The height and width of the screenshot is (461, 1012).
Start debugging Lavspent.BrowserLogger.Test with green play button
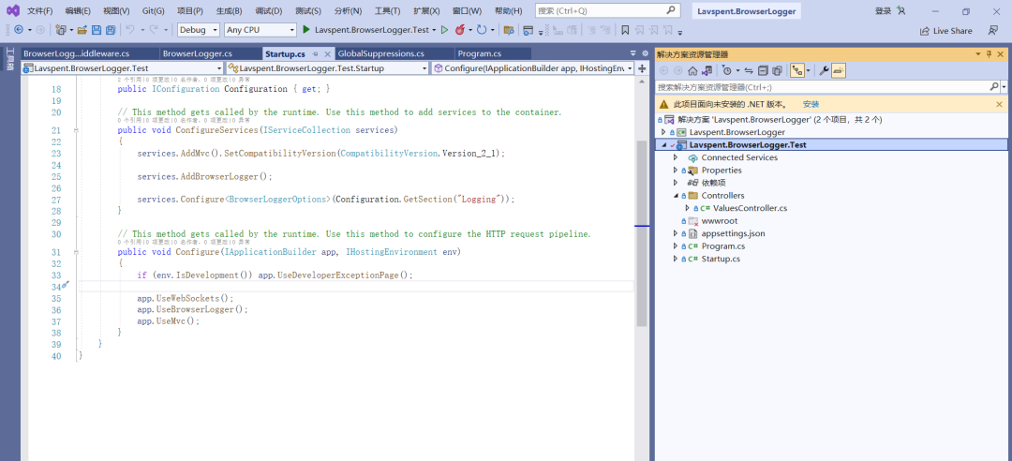[306, 30]
